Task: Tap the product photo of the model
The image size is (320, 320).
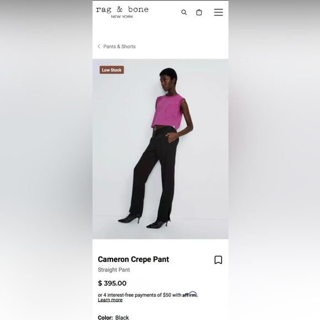Action: click(161, 149)
